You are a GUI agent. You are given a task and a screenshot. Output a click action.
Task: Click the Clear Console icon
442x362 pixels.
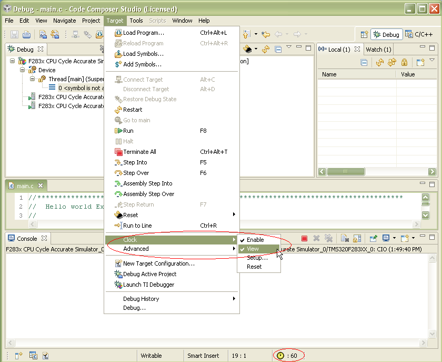pos(345,239)
